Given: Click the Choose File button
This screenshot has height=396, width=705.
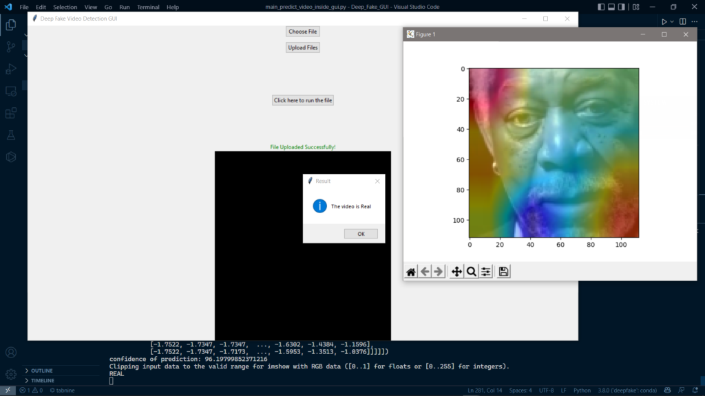Looking at the screenshot, I should point(303,32).
